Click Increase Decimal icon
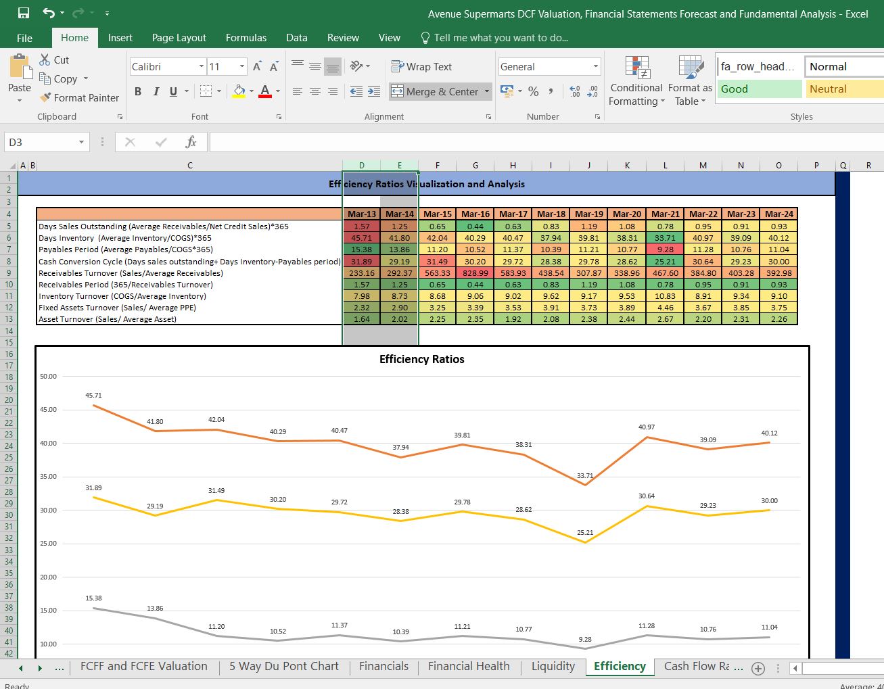 pyautogui.click(x=575, y=91)
